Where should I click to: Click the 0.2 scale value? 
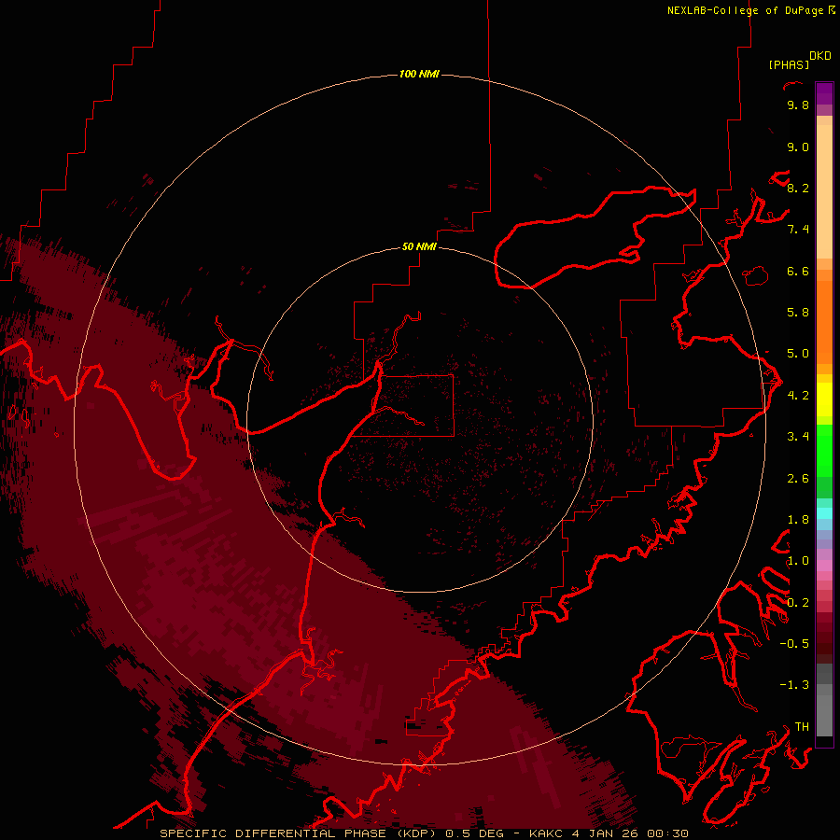tap(798, 603)
